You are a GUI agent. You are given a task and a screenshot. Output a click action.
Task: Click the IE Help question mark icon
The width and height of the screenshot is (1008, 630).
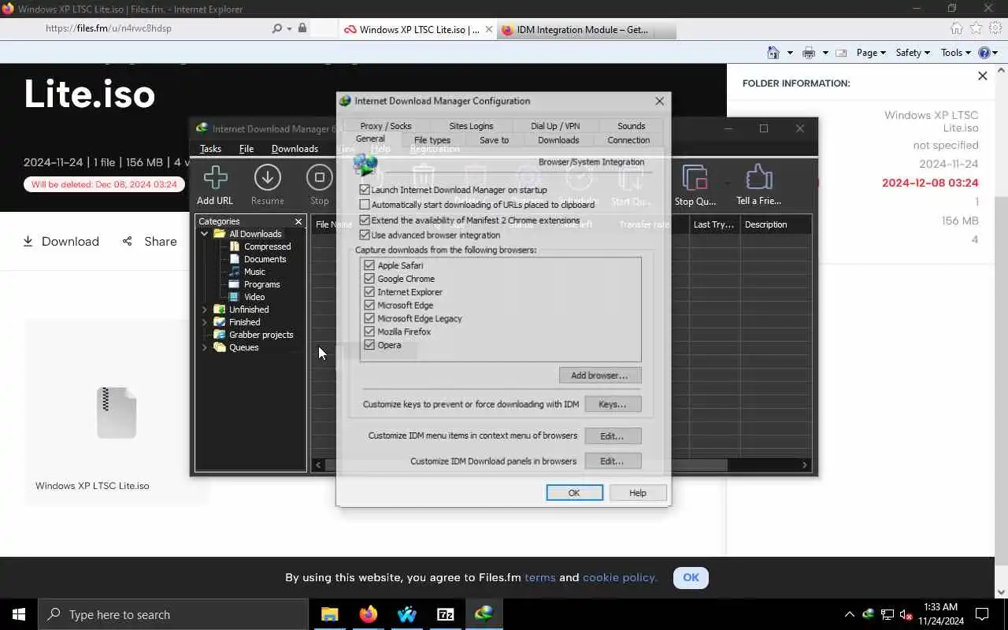984,53
